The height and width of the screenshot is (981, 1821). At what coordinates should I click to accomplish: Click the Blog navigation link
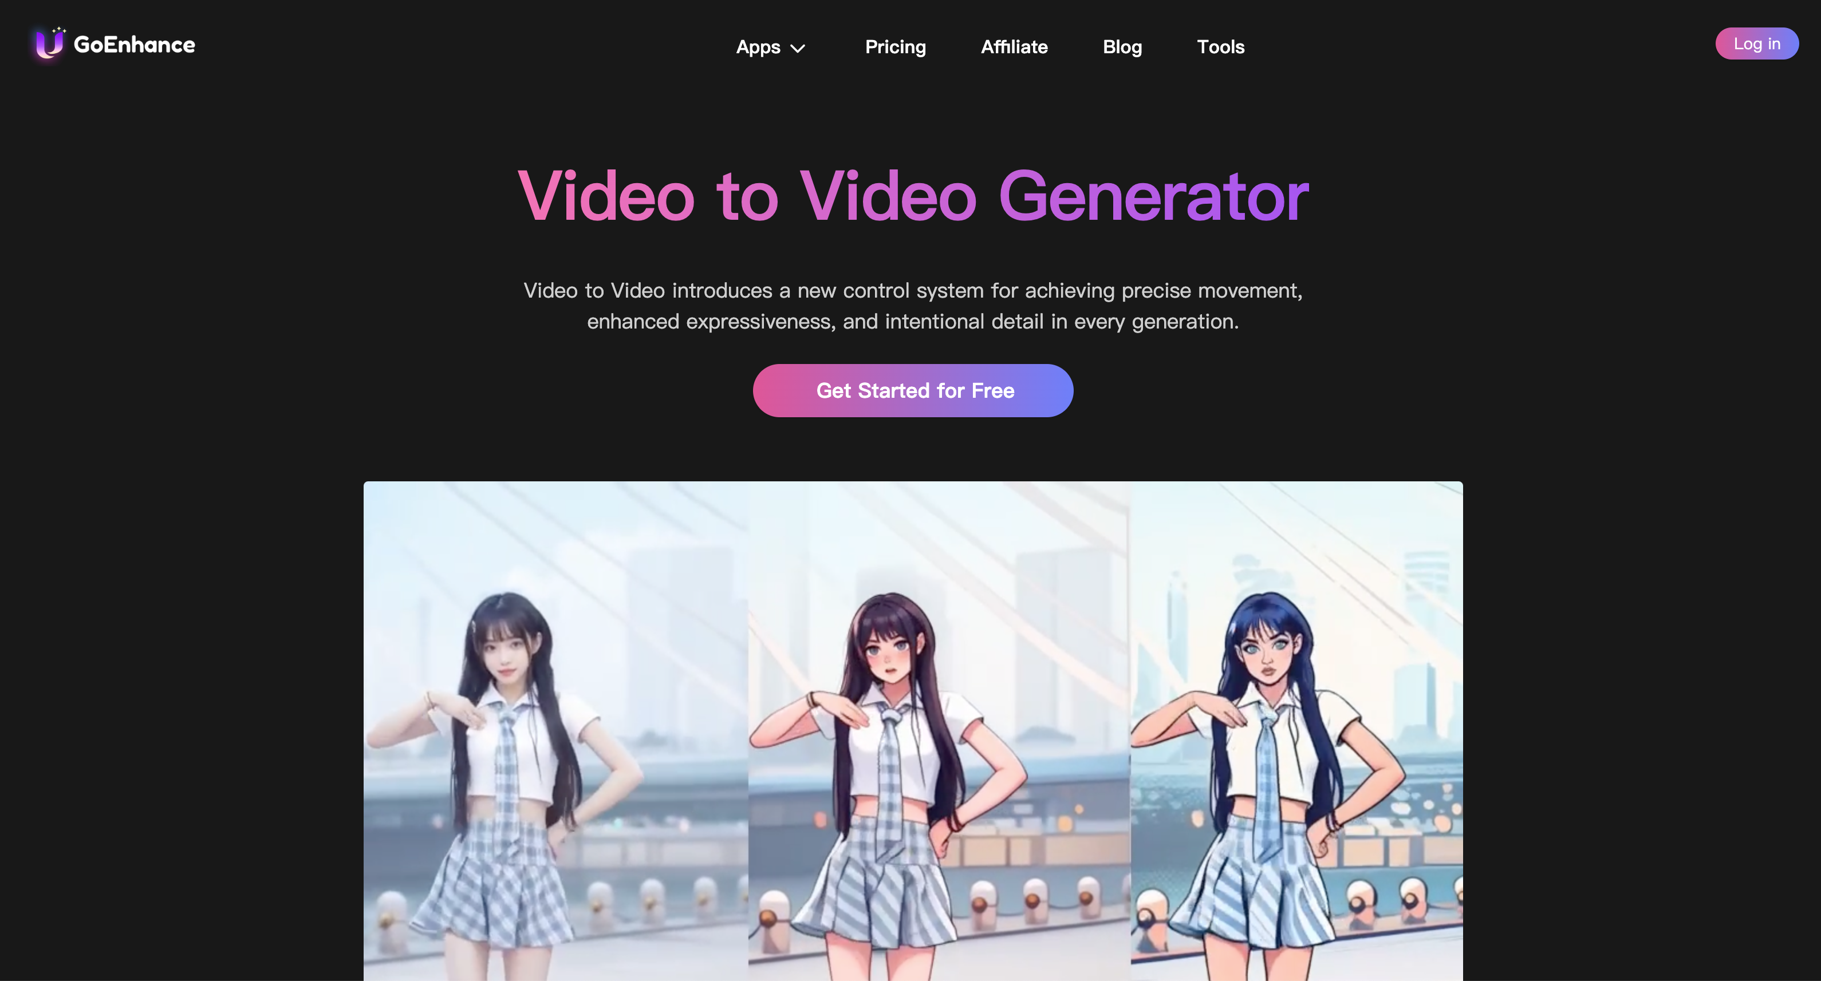[x=1122, y=46]
